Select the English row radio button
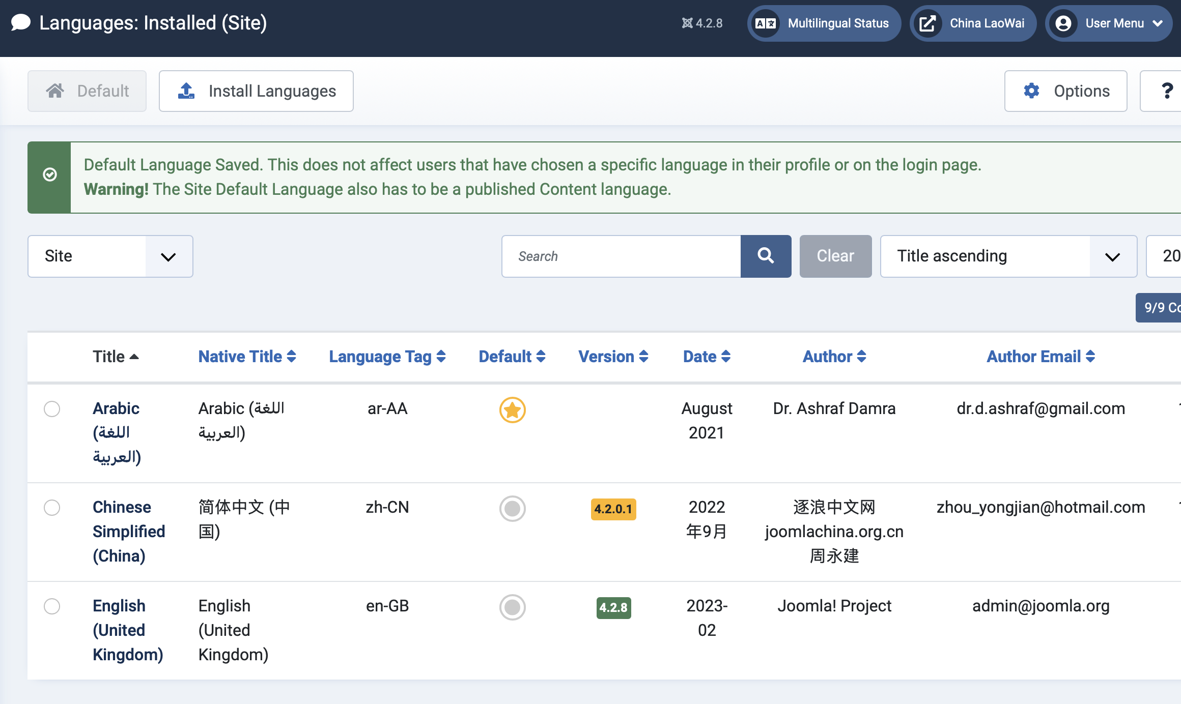This screenshot has width=1181, height=704. click(x=52, y=606)
